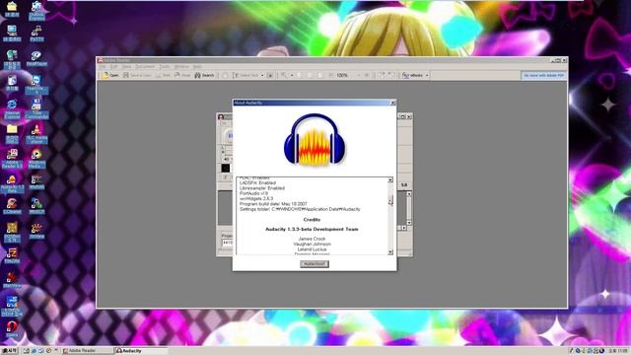
Task: Click the Snapshot camera tool in Adobe Reader
Action: 270,75
